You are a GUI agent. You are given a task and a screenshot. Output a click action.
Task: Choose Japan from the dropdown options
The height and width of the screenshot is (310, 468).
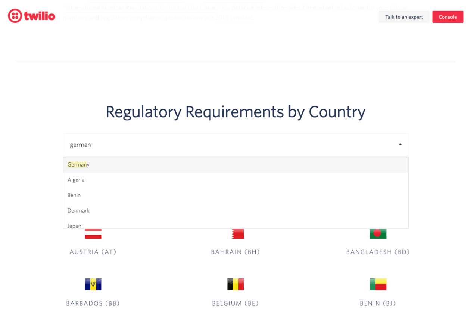tap(74, 225)
